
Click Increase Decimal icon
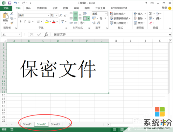tap(94, 23)
